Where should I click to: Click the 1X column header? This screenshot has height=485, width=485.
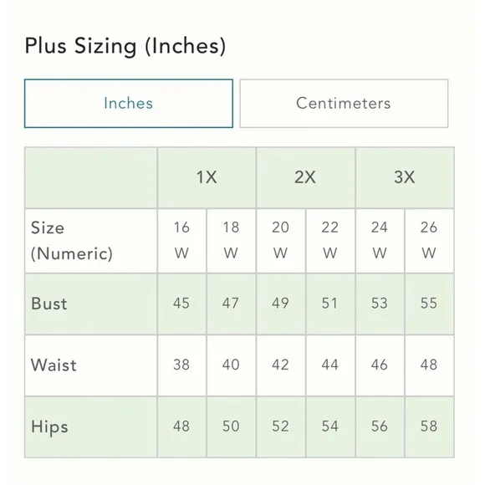(x=207, y=177)
